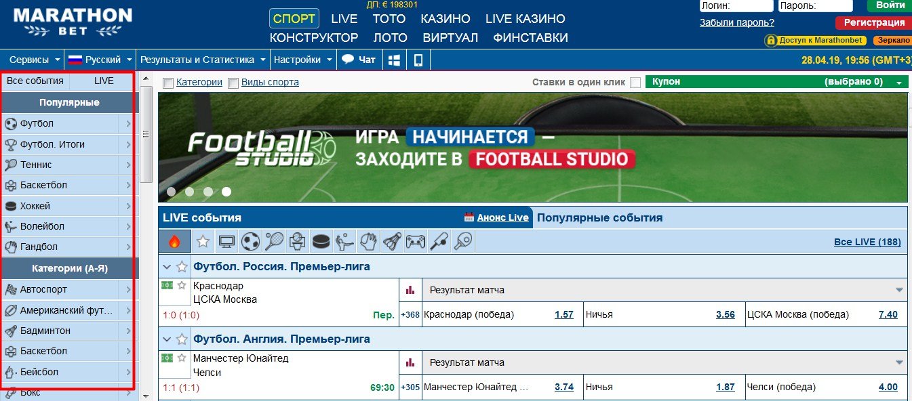Filter LIVE events by handball glove icon

368,241
